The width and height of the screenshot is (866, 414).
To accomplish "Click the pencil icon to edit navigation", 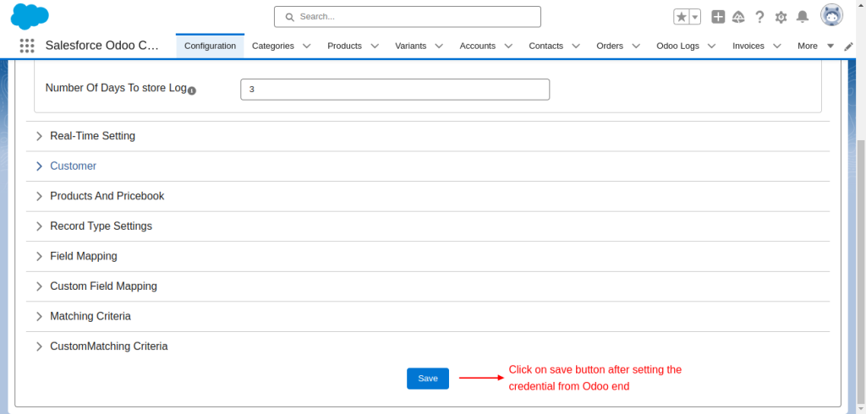I will [849, 46].
